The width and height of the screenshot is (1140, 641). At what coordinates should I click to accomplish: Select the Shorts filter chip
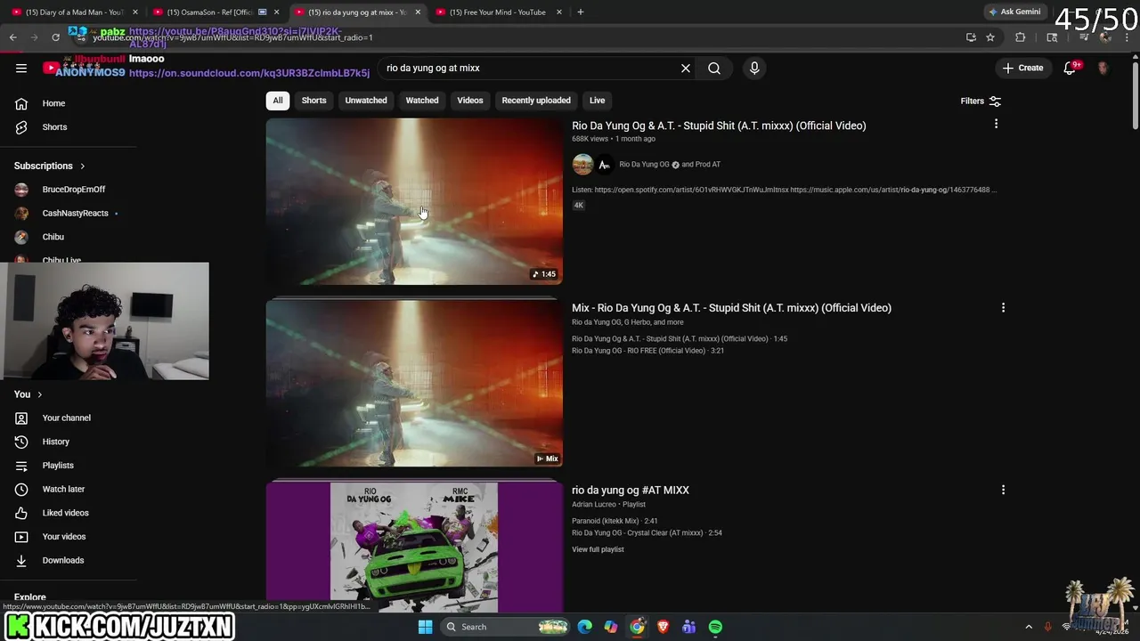[x=313, y=101]
